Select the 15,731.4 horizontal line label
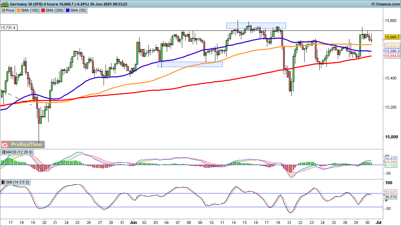Viewport: 401px width, 226px height. click(8, 28)
